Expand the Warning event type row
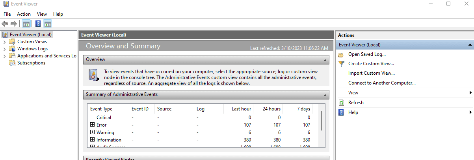474x160 pixels. coord(93,132)
